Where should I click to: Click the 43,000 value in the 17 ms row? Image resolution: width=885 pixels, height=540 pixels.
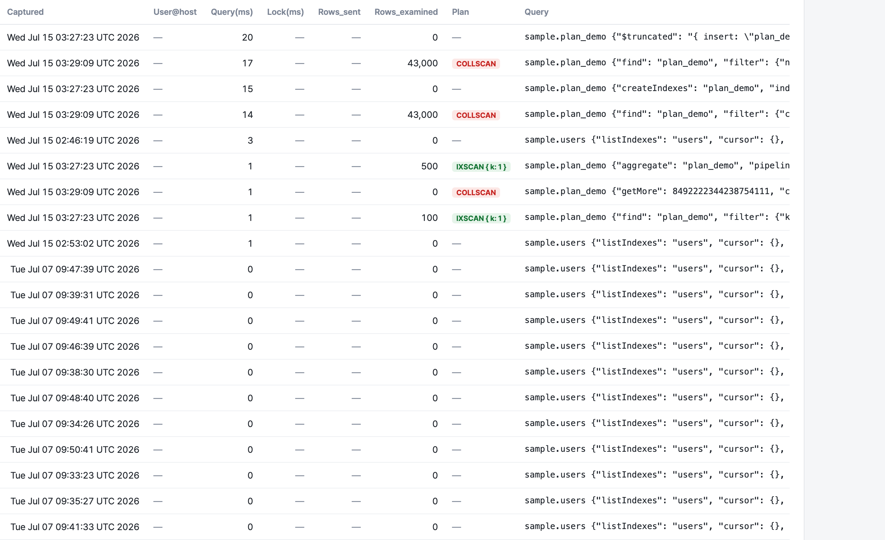422,63
